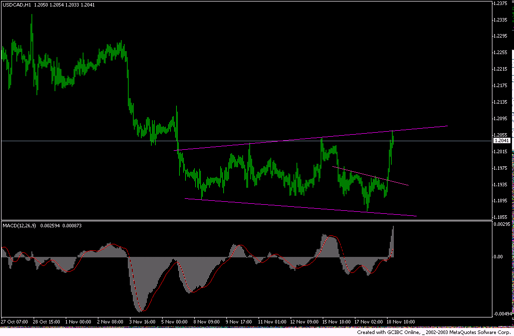Click the 1.2335 price axis label

[x=500, y=20]
